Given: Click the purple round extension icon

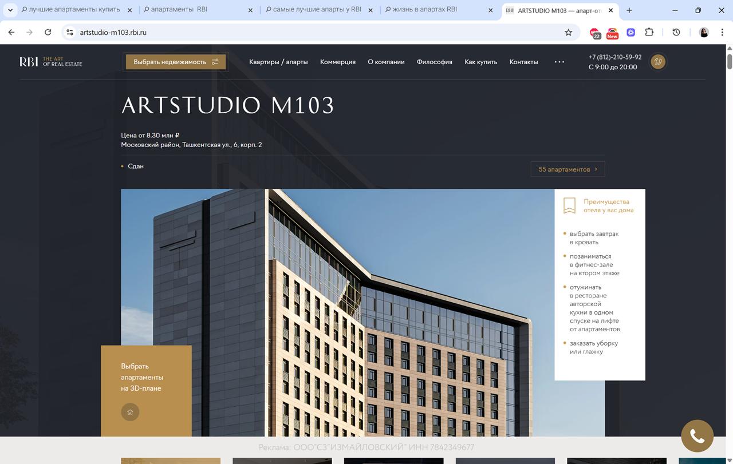Looking at the screenshot, I should pos(630,33).
